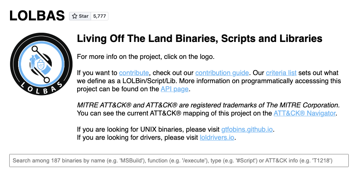Image resolution: width=358 pixels, height=174 pixels.
Task: Click the star icon in the Star button
Action: [x=75, y=16]
